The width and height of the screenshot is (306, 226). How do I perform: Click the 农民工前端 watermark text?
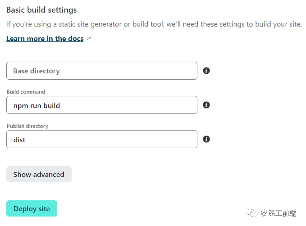[279, 213]
